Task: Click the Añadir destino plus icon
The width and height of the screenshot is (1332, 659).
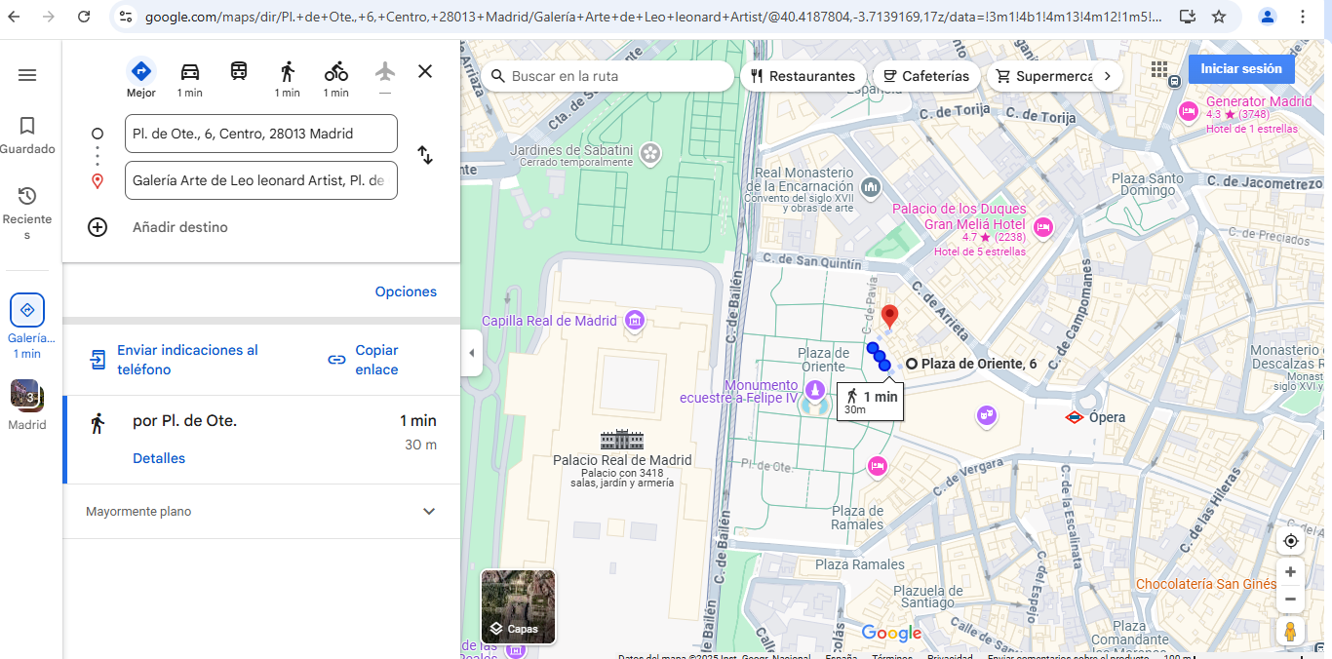Action: (98, 227)
